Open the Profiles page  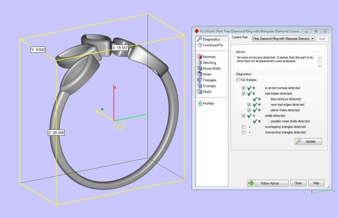(x=208, y=103)
